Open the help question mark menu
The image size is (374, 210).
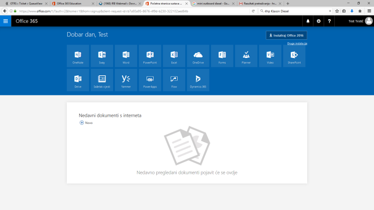[x=329, y=21]
